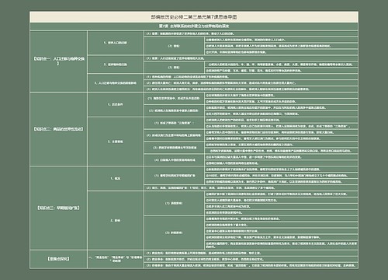The image size is (388, 280).
Task: Click the (1) 消极影响 cell
Action: pyautogui.click(x=174, y=203)
